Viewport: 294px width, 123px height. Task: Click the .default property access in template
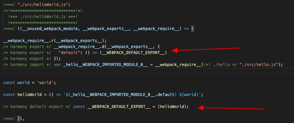point(166,95)
